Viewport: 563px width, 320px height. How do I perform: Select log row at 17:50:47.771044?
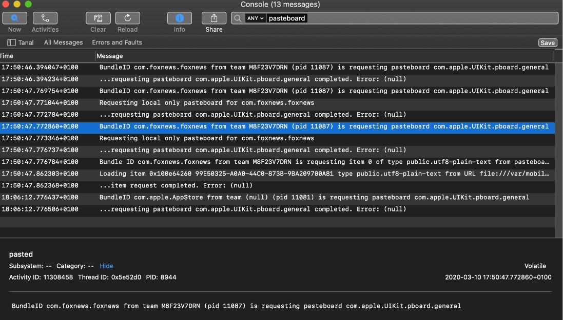277,103
